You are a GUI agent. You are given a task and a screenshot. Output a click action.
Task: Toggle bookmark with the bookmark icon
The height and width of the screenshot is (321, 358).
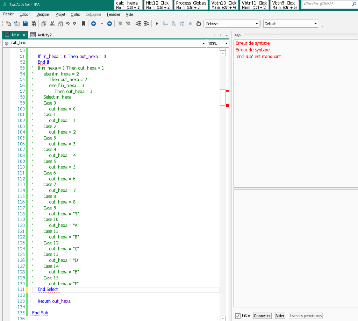(x=84, y=24)
